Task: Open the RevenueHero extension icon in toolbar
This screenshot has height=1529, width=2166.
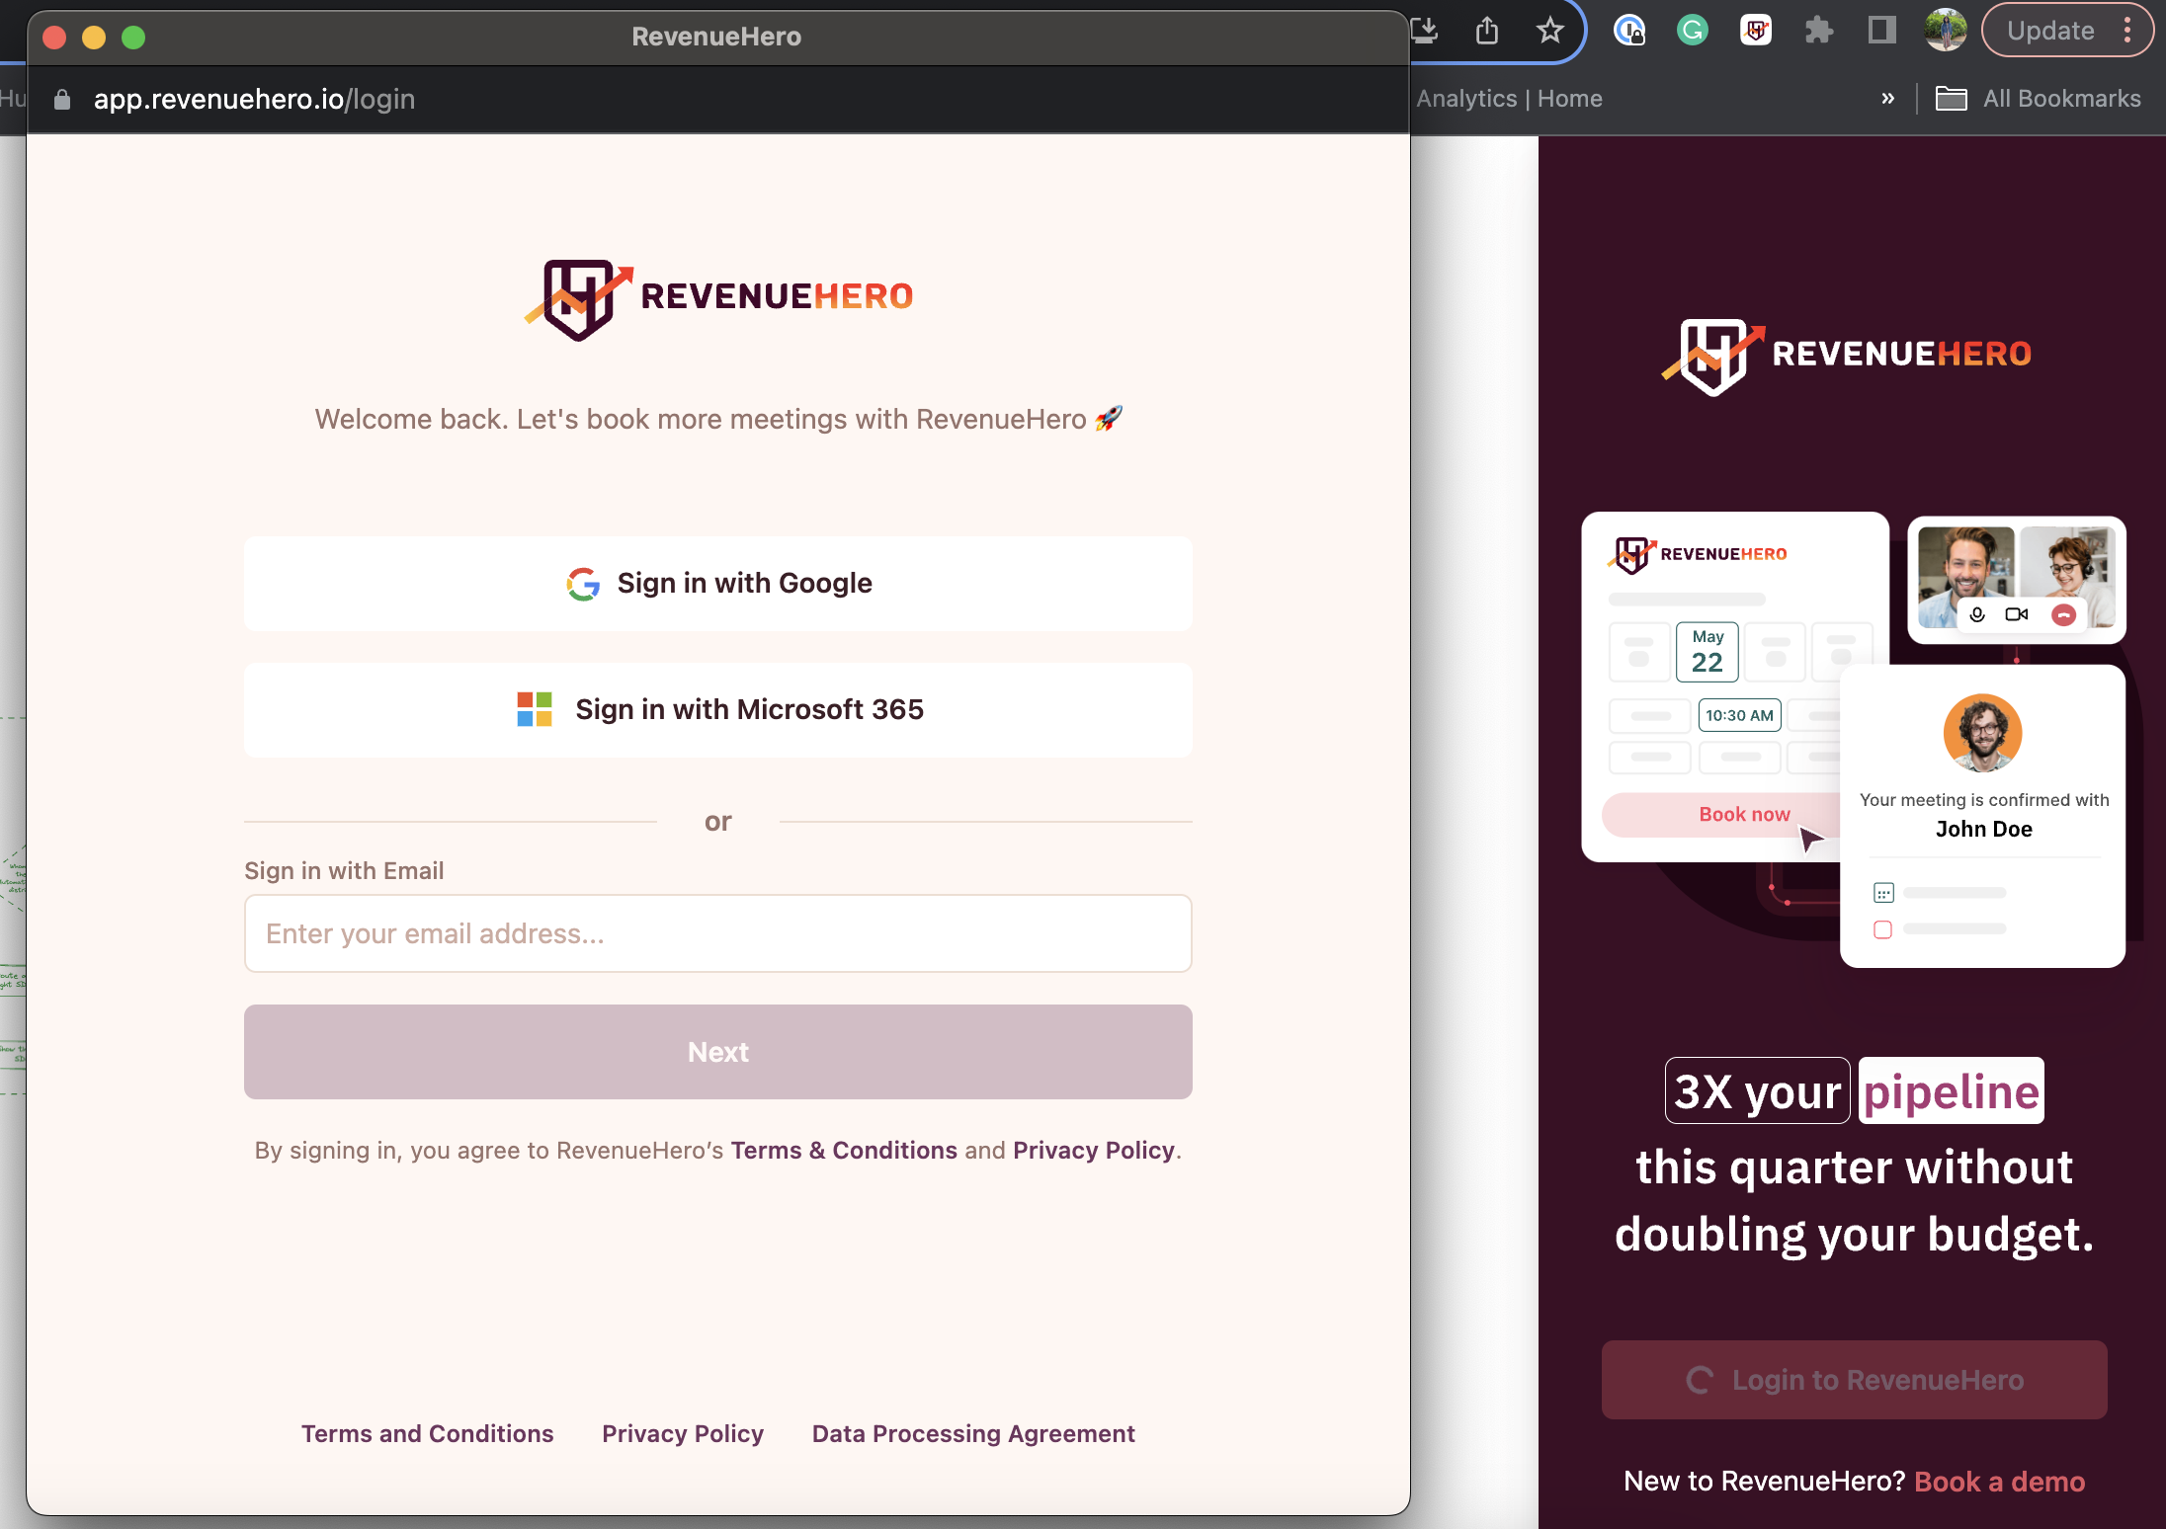Action: 1756,31
